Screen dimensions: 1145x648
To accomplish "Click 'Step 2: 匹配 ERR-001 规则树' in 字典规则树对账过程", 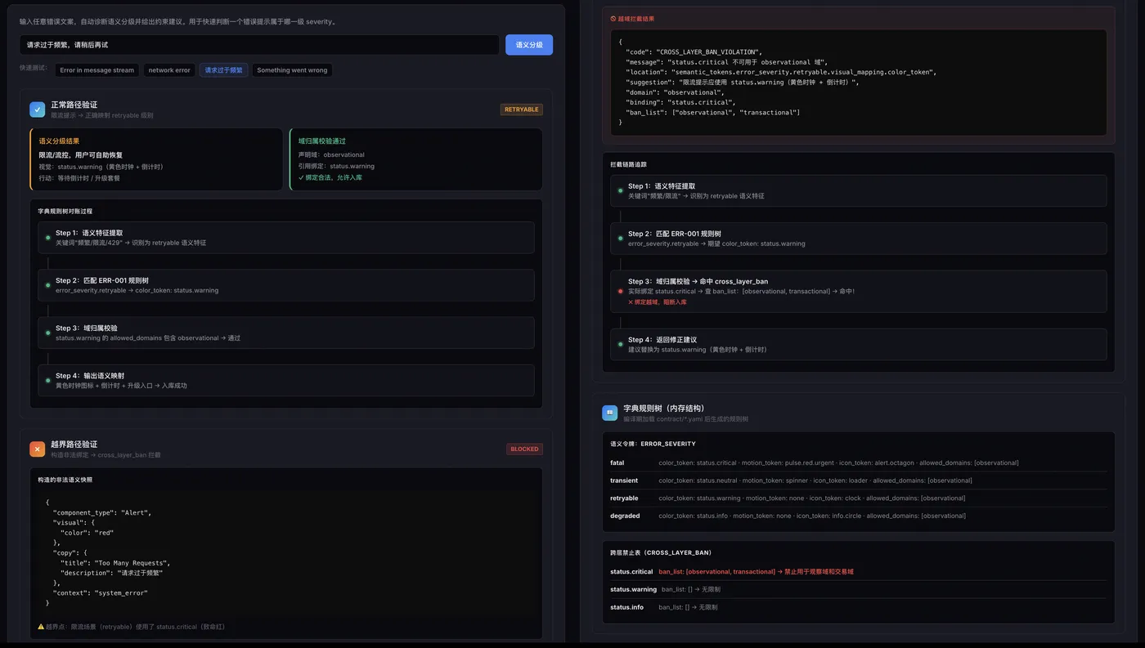I will (285, 285).
